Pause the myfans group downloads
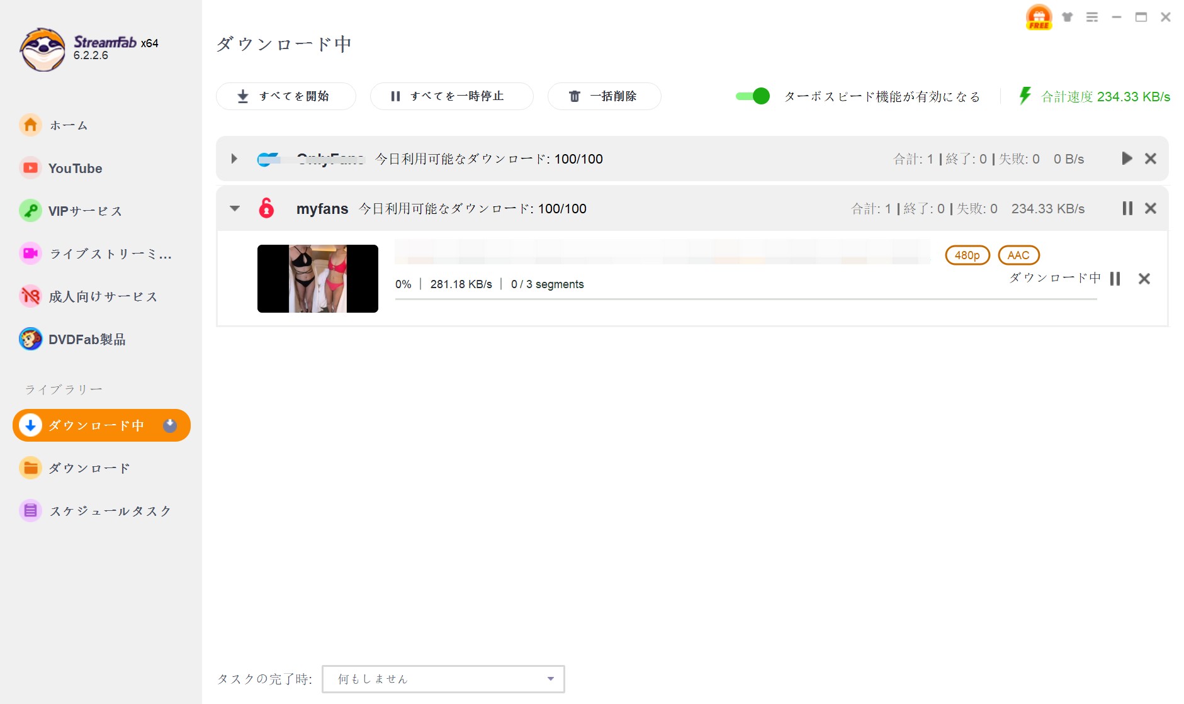Viewport: 1184px width, 704px height. click(1127, 208)
